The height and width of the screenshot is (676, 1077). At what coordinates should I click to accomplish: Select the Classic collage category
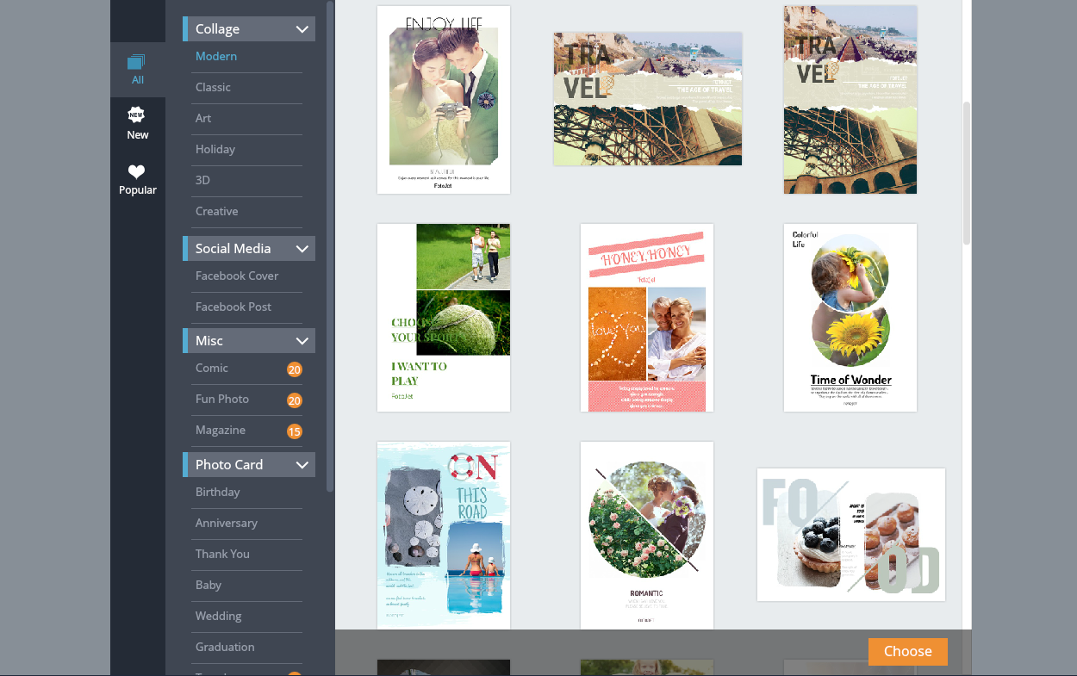[213, 87]
